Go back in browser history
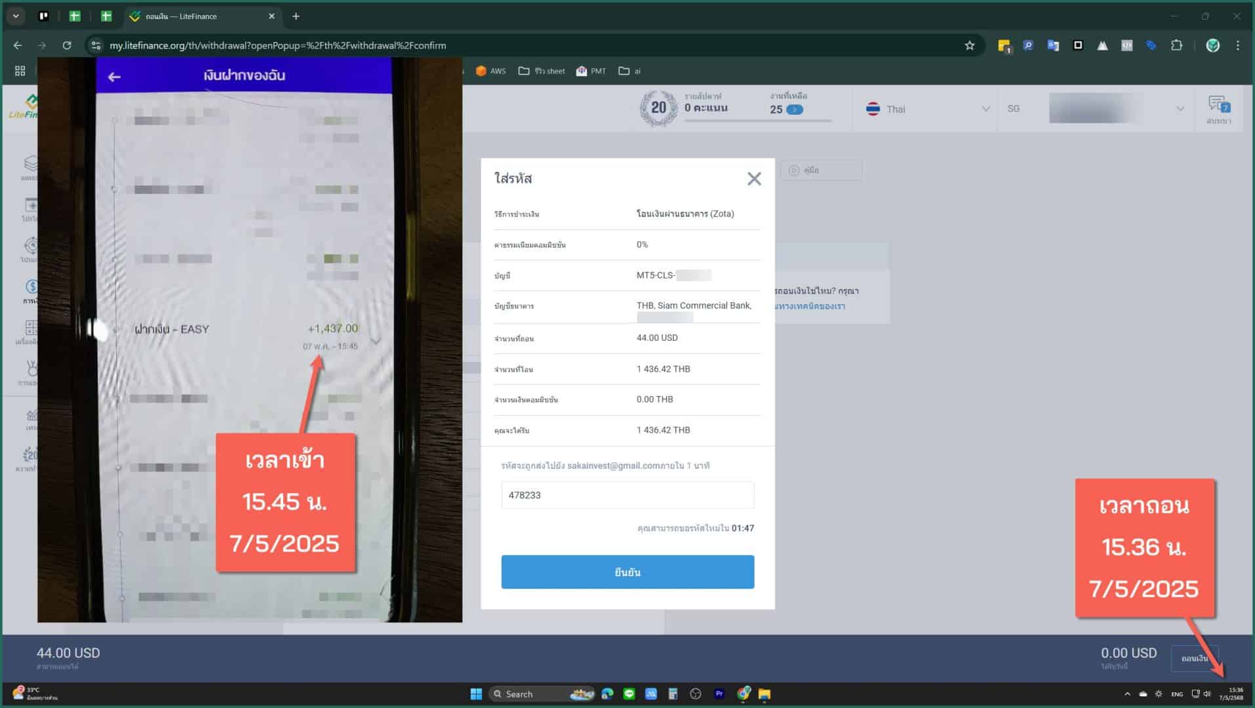1255x708 pixels. click(18, 45)
